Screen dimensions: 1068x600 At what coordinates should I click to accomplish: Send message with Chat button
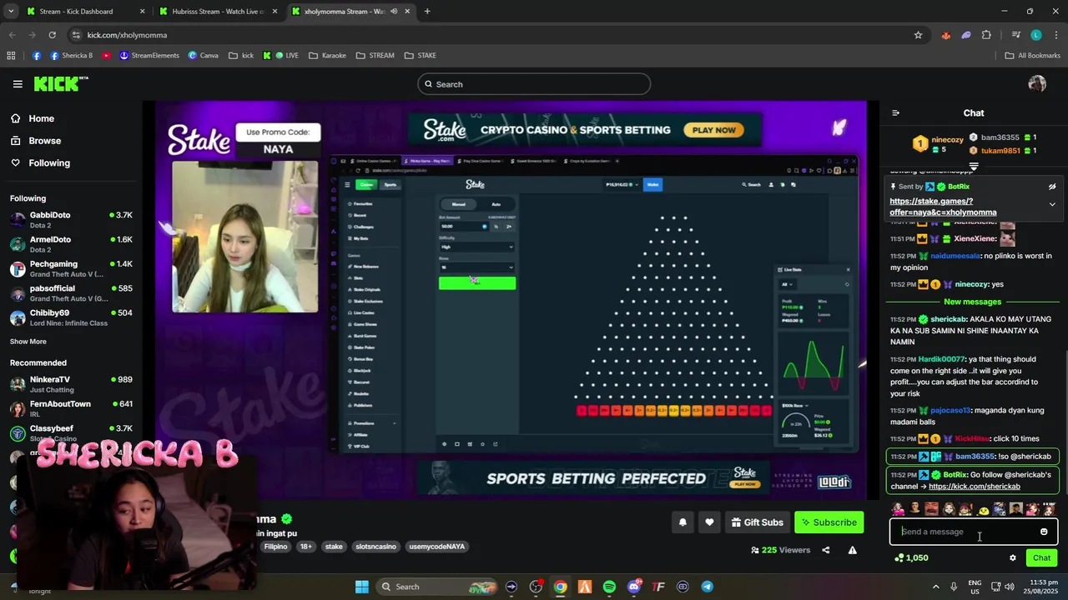click(1041, 558)
